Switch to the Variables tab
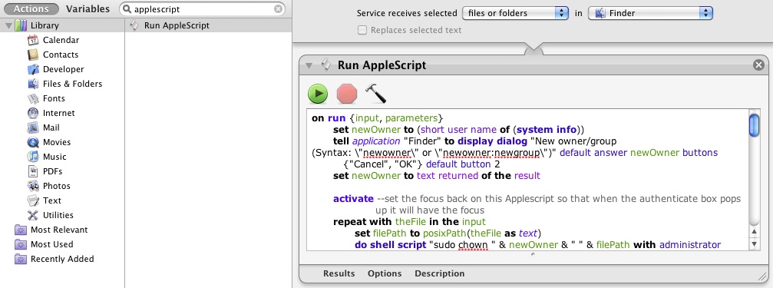 point(88,9)
